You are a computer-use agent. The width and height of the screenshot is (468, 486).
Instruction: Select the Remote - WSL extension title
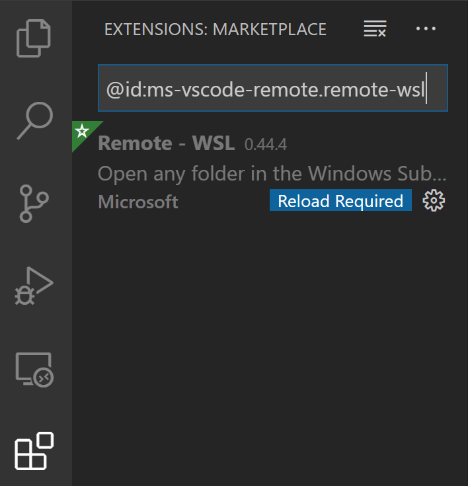coord(167,144)
